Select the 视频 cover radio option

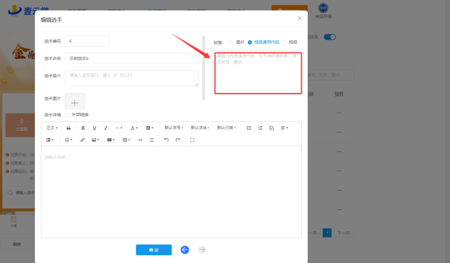[x=285, y=42]
